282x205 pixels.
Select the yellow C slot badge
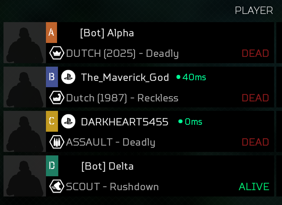tap(52, 121)
